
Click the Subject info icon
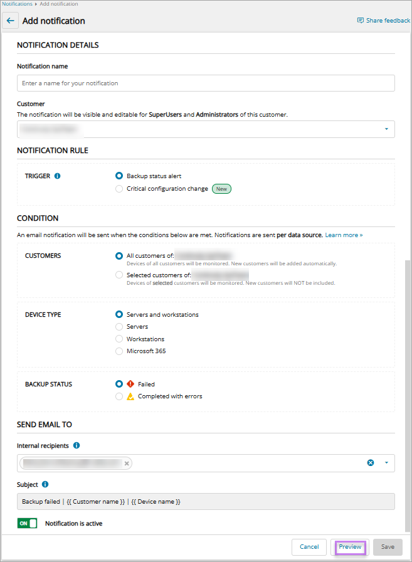tap(45, 485)
